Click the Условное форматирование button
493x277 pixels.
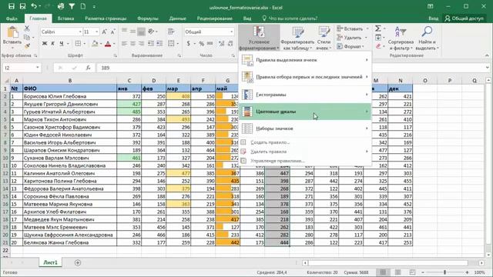point(259,38)
